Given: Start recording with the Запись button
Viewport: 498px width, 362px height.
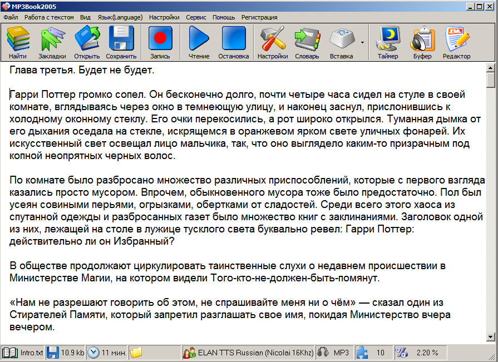Looking at the screenshot, I should [x=160, y=42].
